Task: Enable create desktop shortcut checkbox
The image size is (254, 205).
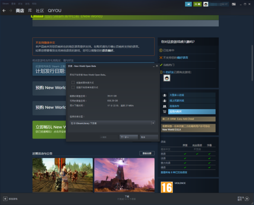Action: tap(73, 83)
